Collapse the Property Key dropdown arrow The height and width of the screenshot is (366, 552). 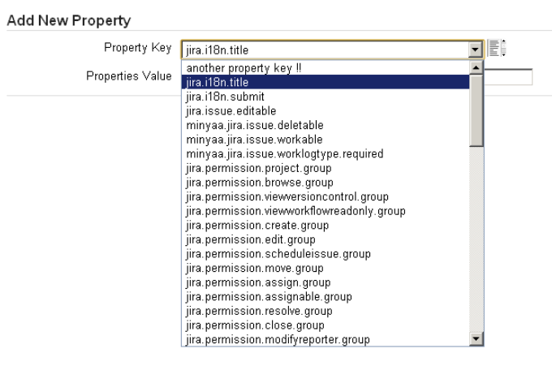pyautogui.click(x=477, y=50)
